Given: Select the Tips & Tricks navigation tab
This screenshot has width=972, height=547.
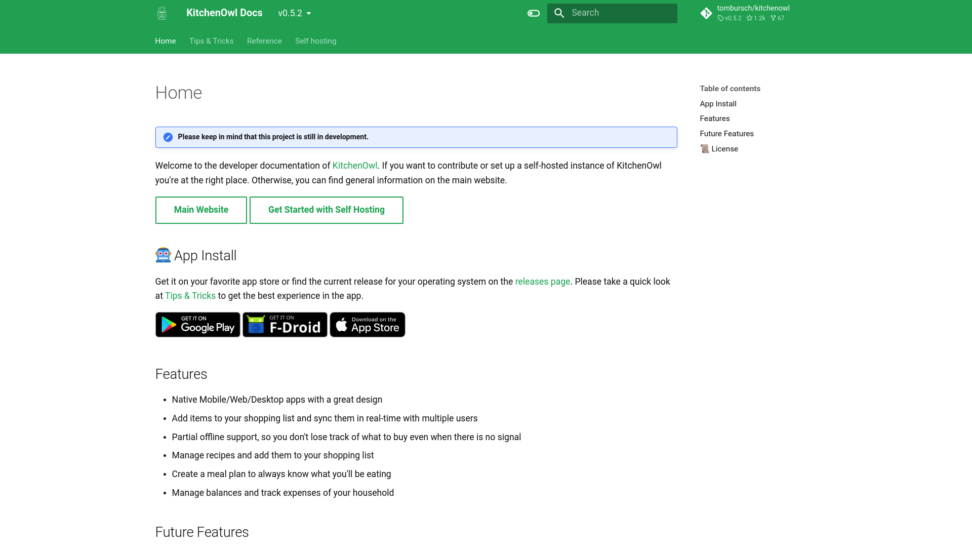Looking at the screenshot, I should click(x=211, y=41).
